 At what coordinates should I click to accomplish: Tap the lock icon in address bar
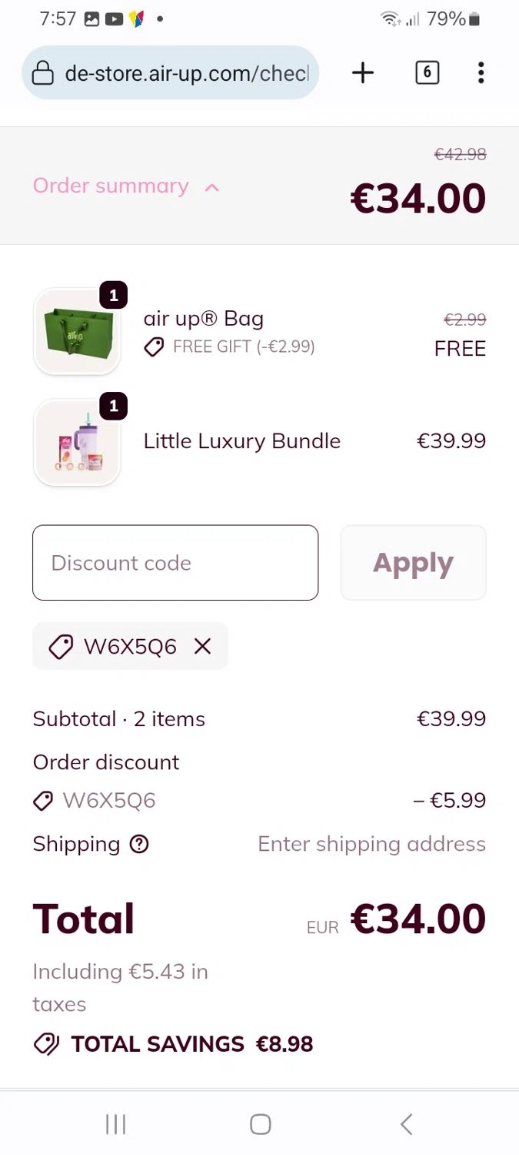click(x=43, y=73)
